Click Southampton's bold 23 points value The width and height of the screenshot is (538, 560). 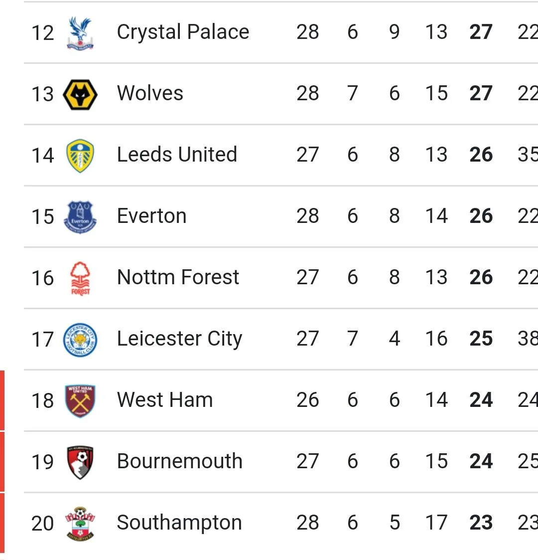[x=481, y=523]
